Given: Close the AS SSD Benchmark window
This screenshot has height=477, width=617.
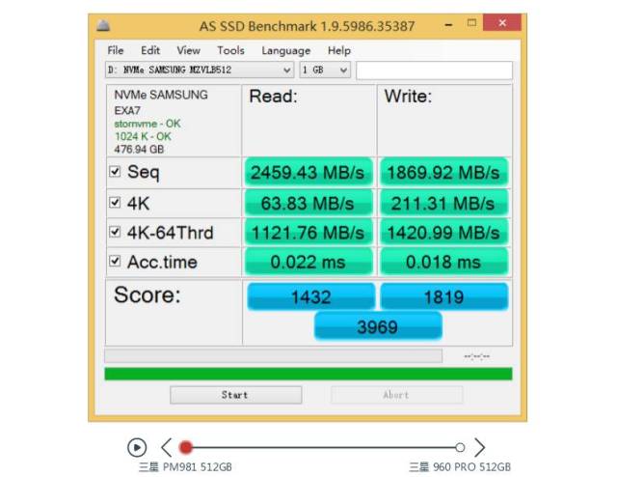Looking at the screenshot, I should (502, 22).
